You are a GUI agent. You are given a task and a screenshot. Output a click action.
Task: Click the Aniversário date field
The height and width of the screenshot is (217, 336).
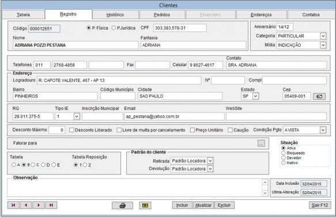point(285,27)
